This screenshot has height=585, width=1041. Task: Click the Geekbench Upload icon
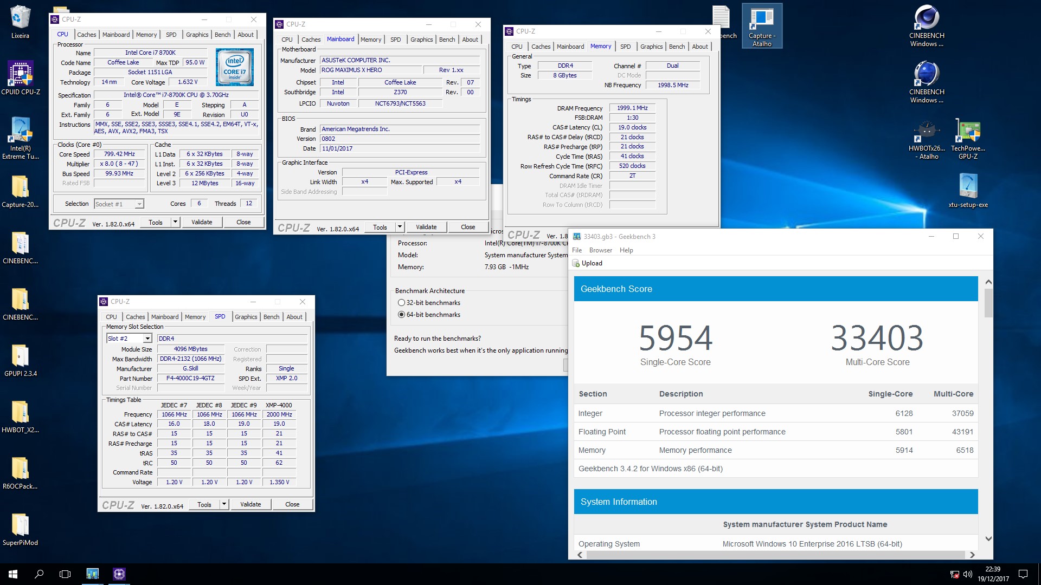(576, 263)
